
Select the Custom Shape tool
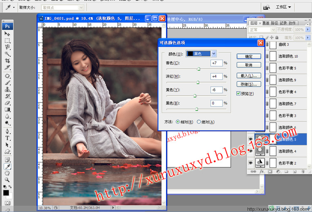[x=7, y=152]
